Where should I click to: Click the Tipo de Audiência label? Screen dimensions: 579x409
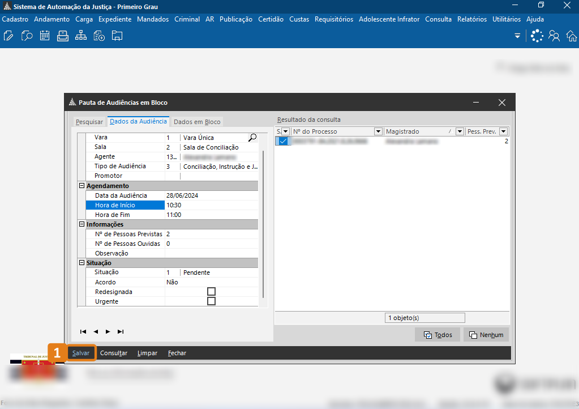pyautogui.click(x=120, y=166)
